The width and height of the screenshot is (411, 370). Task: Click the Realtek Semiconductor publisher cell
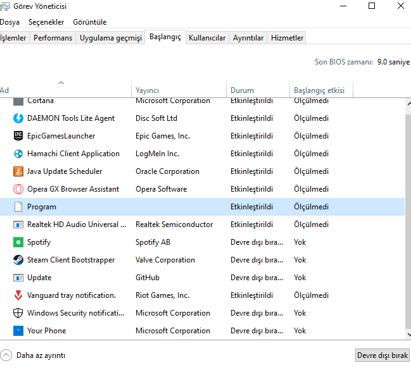174,225
